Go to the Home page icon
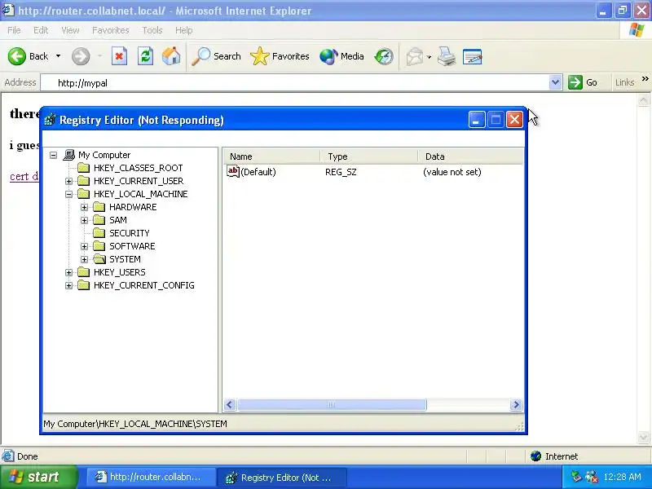This screenshot has width=652, height=489. point(171,56)
